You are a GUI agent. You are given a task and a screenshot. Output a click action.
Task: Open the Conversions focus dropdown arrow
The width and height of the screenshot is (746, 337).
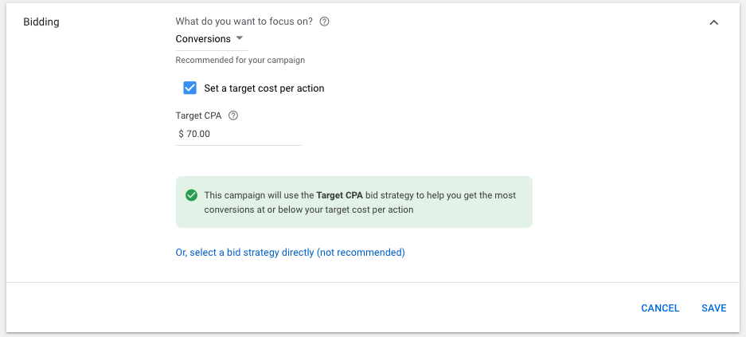(x=240, y=38)
